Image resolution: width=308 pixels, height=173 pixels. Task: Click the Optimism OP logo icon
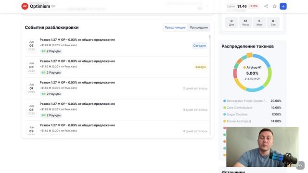[25, 6]
